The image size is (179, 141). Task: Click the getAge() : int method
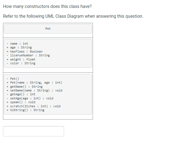tap(21, 94)
